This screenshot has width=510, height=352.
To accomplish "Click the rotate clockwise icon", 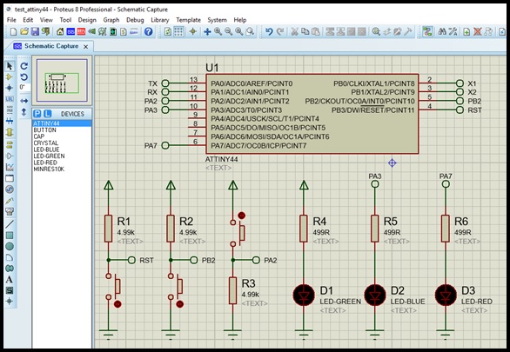I will 24,66.
